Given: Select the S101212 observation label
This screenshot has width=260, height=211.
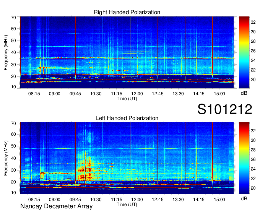Looking at the screenshot, I should [x=225, y=109].
